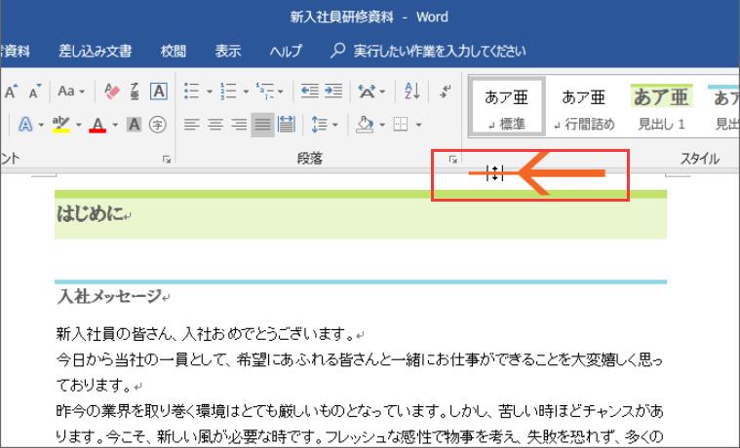
Task: Click the 実行したい作業を入力してください search box
Action: click(440, 51)
